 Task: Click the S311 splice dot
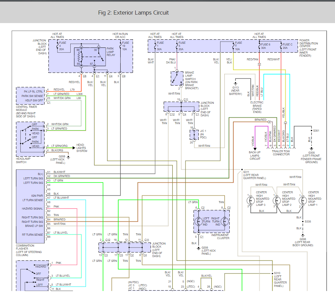click(242, 169)
